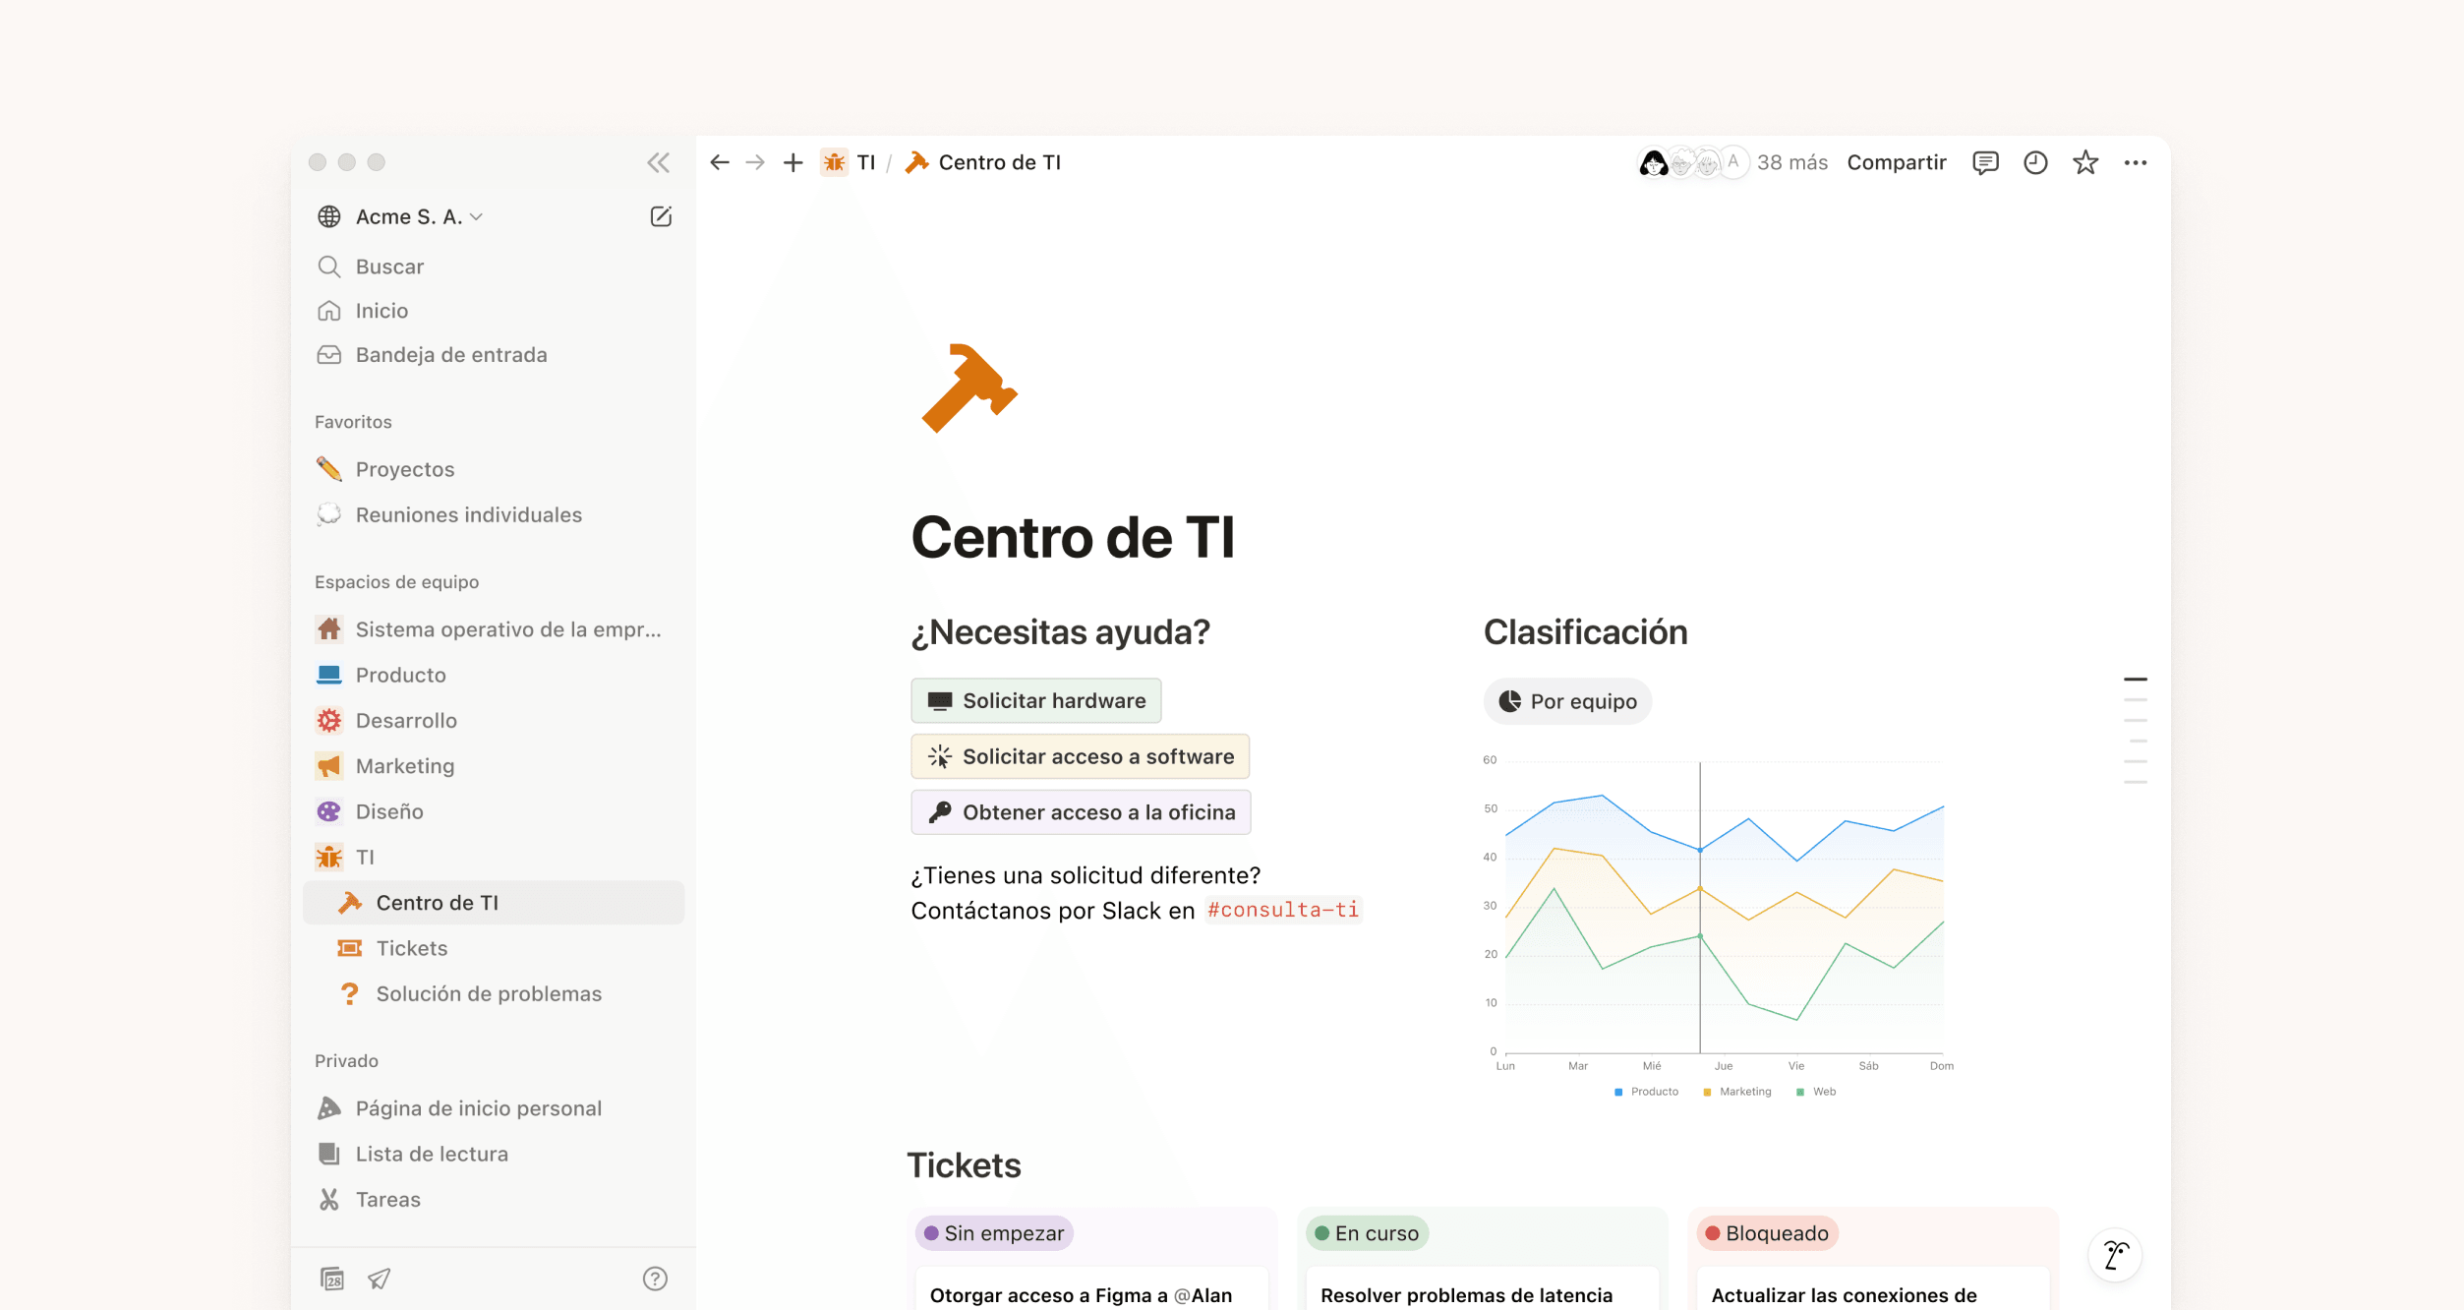Click TI in the breadcrumb
Image resolution: width=2464 pixels, height=1310 pixels.
(849, 162)
